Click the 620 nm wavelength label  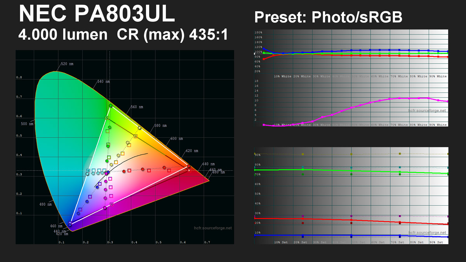tap(192, 151)
